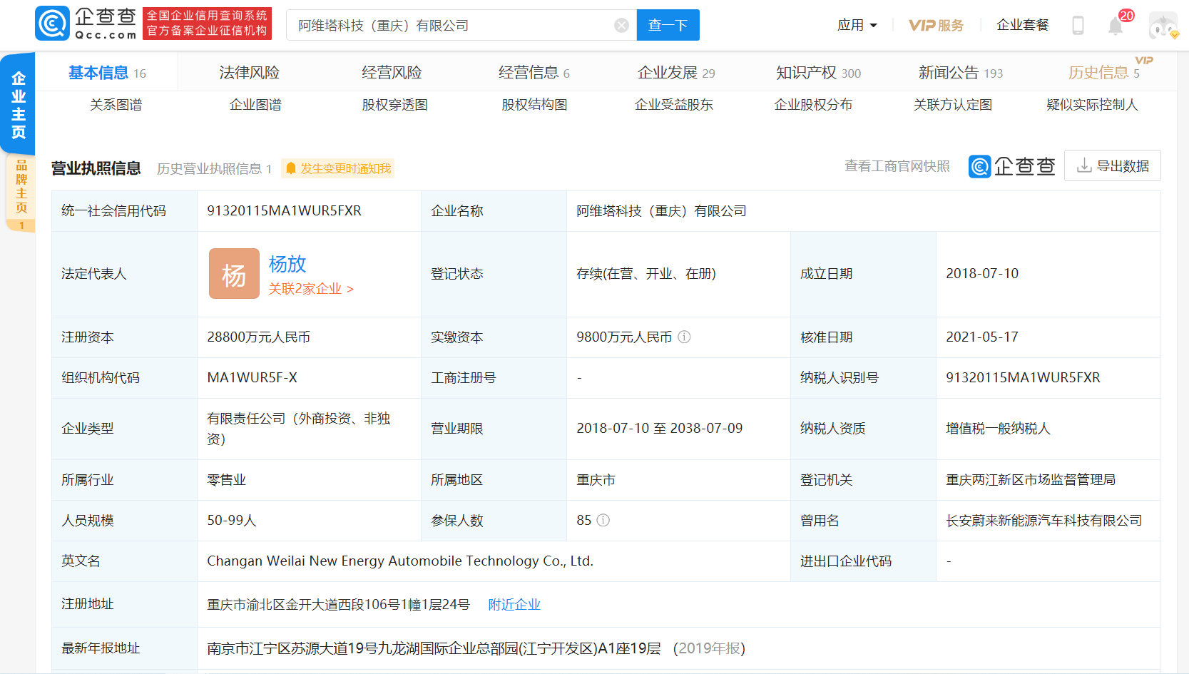Open the 股权穿透图 sub-menu item
1189x674 pixels.
coord(394,105)
